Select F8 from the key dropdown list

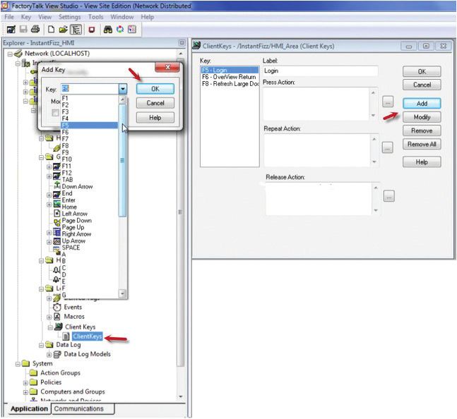click(x=89, y=146)
